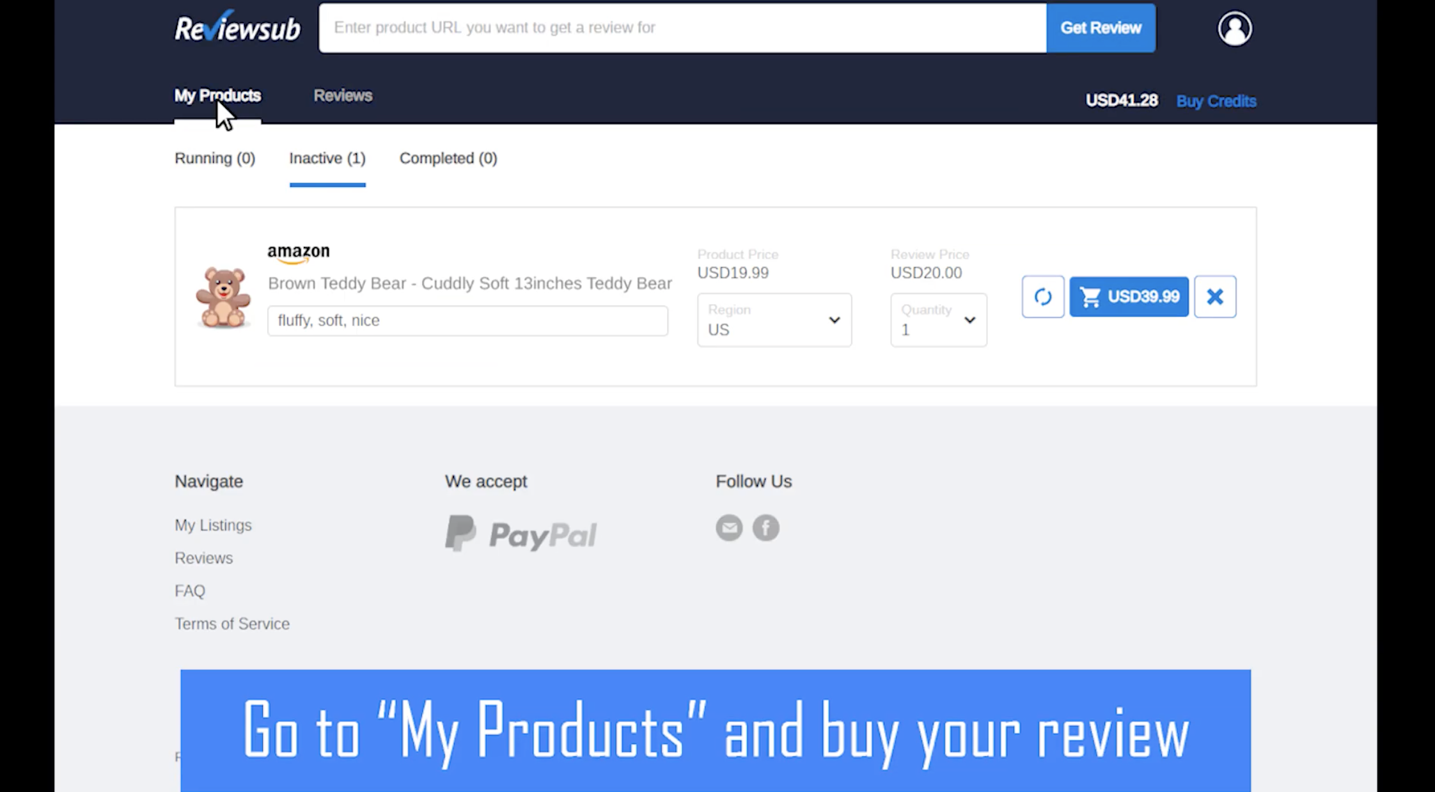Click the product URL input field
1435x792 pixels.
pos(682,28)
